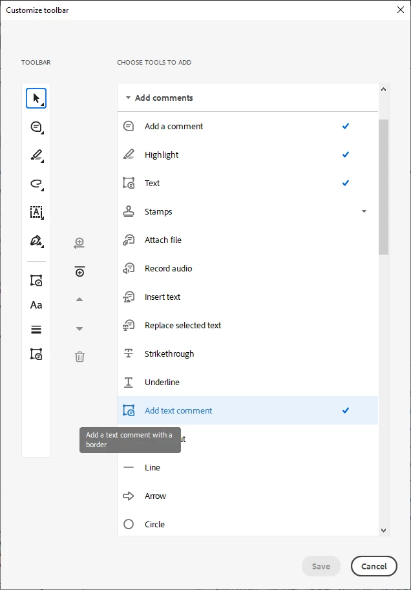Select the Aa font icon in toolbar
411x590 pixels.
pos(36,305)
